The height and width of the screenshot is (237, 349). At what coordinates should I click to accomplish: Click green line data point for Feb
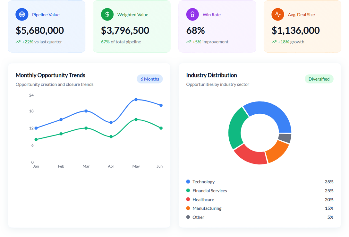61,134
